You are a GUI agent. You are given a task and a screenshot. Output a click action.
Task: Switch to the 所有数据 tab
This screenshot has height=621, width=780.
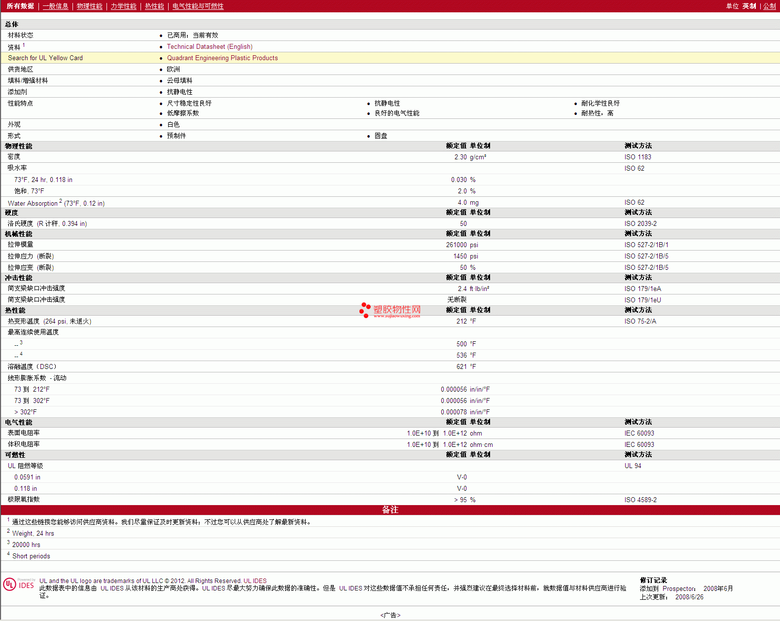pos(20,6)
